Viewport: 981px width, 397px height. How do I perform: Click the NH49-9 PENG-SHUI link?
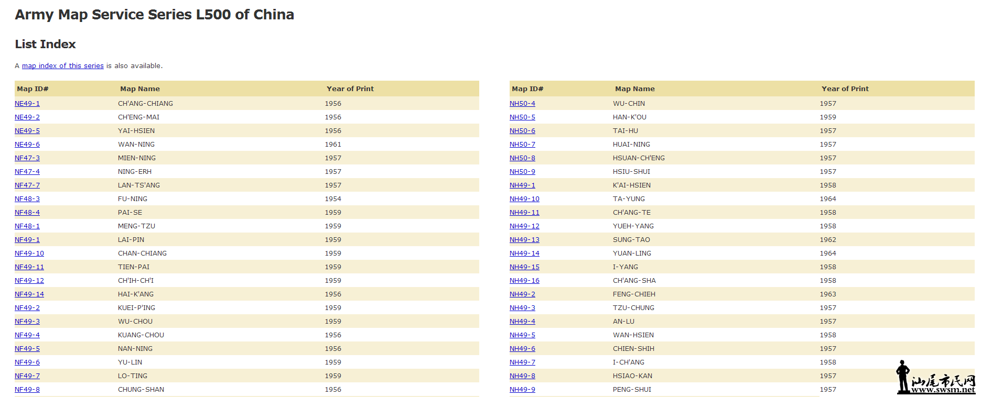[522, 390]
